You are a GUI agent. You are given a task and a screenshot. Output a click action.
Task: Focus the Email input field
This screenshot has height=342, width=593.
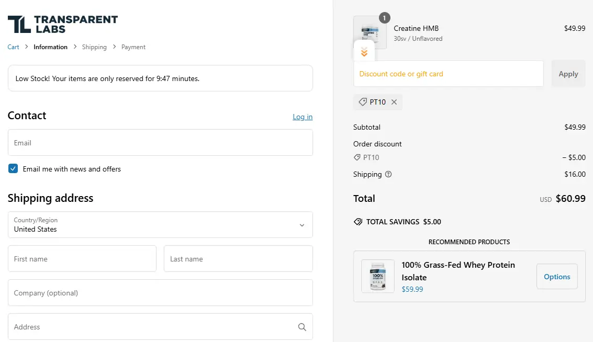(x=160, y=143)
